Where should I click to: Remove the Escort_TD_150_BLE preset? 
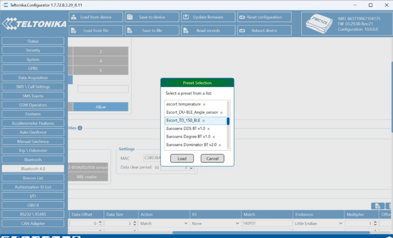pos(203,121)
